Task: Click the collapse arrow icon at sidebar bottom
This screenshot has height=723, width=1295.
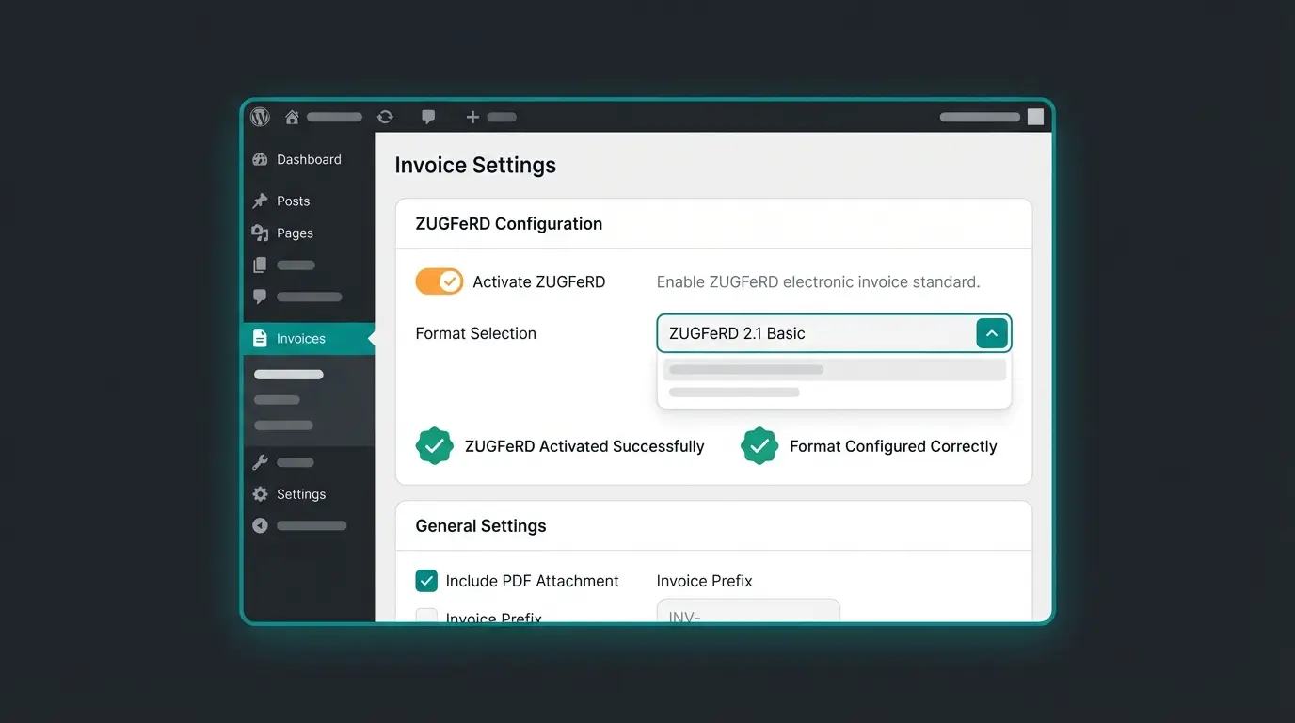Action: coord(260,525)
